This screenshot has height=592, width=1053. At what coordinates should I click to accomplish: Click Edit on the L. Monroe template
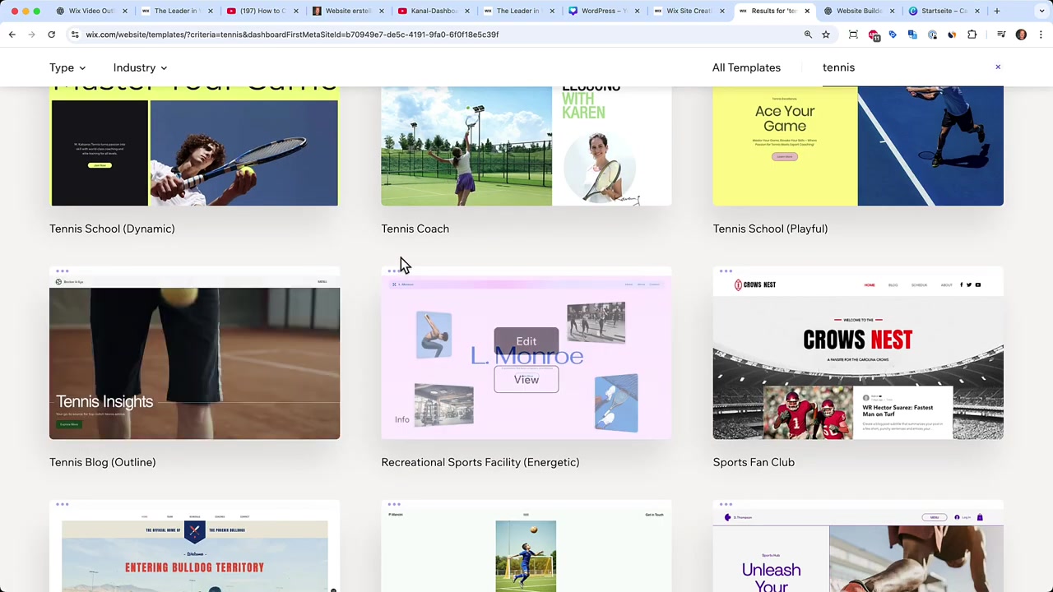[x=526, y=341]
